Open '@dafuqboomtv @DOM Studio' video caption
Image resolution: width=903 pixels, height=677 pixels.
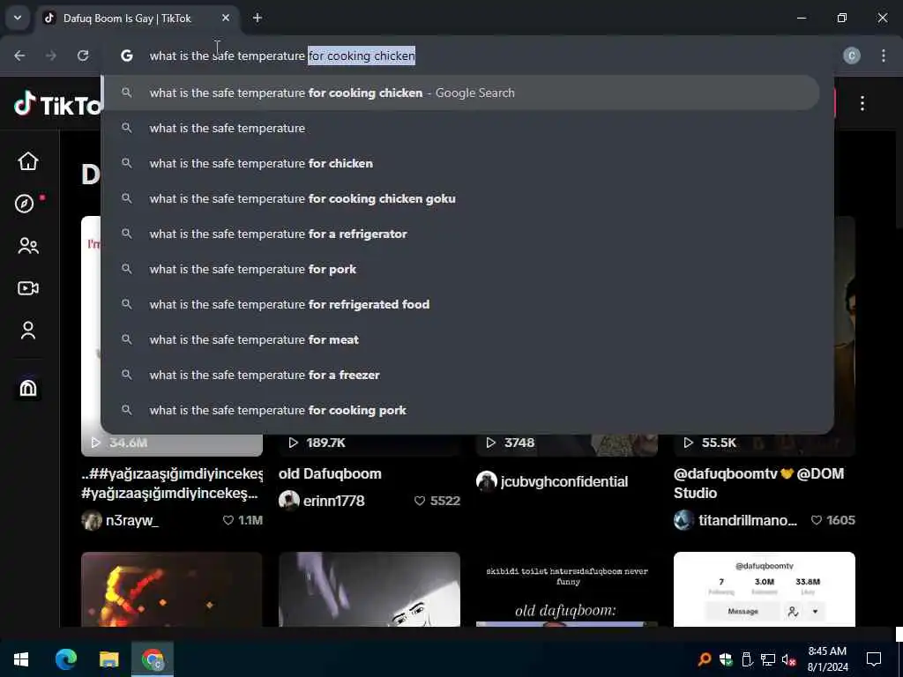coord(759,483)
